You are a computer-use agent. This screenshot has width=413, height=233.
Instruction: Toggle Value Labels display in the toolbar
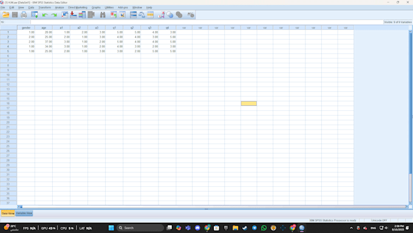pos(161,15)
